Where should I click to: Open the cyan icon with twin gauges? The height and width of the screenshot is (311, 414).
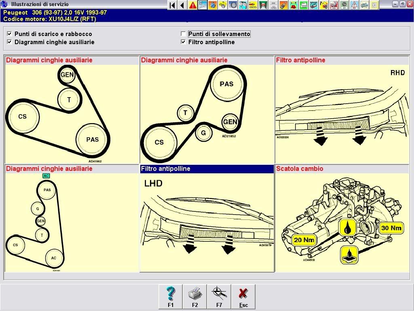tap(243, 5)
